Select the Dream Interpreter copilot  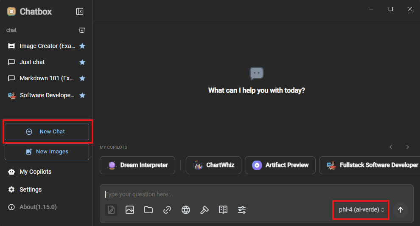coord(137,165)
